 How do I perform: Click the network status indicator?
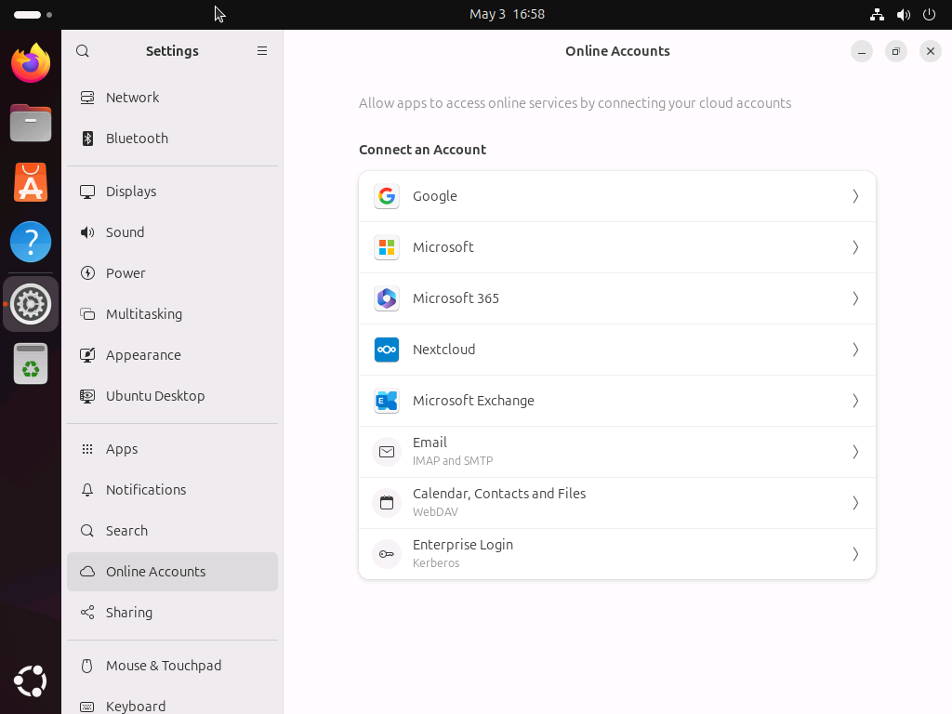coord(877,15)
